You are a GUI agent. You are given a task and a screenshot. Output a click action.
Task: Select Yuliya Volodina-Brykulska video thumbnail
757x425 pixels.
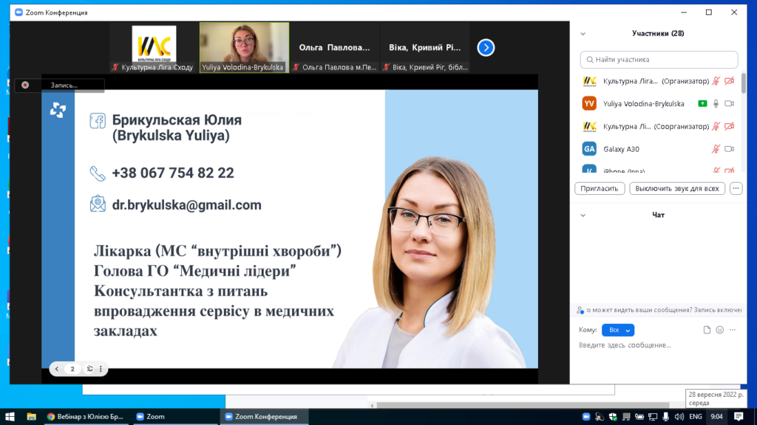244,48
